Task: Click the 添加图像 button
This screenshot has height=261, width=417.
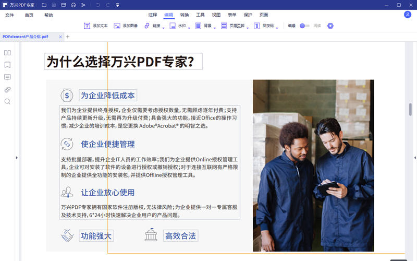Action: pyautogui.click(x=126, y=26)
